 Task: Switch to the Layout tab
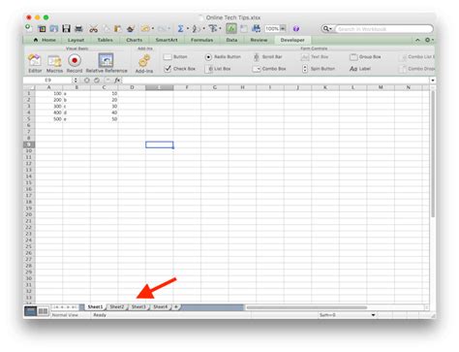76,40
